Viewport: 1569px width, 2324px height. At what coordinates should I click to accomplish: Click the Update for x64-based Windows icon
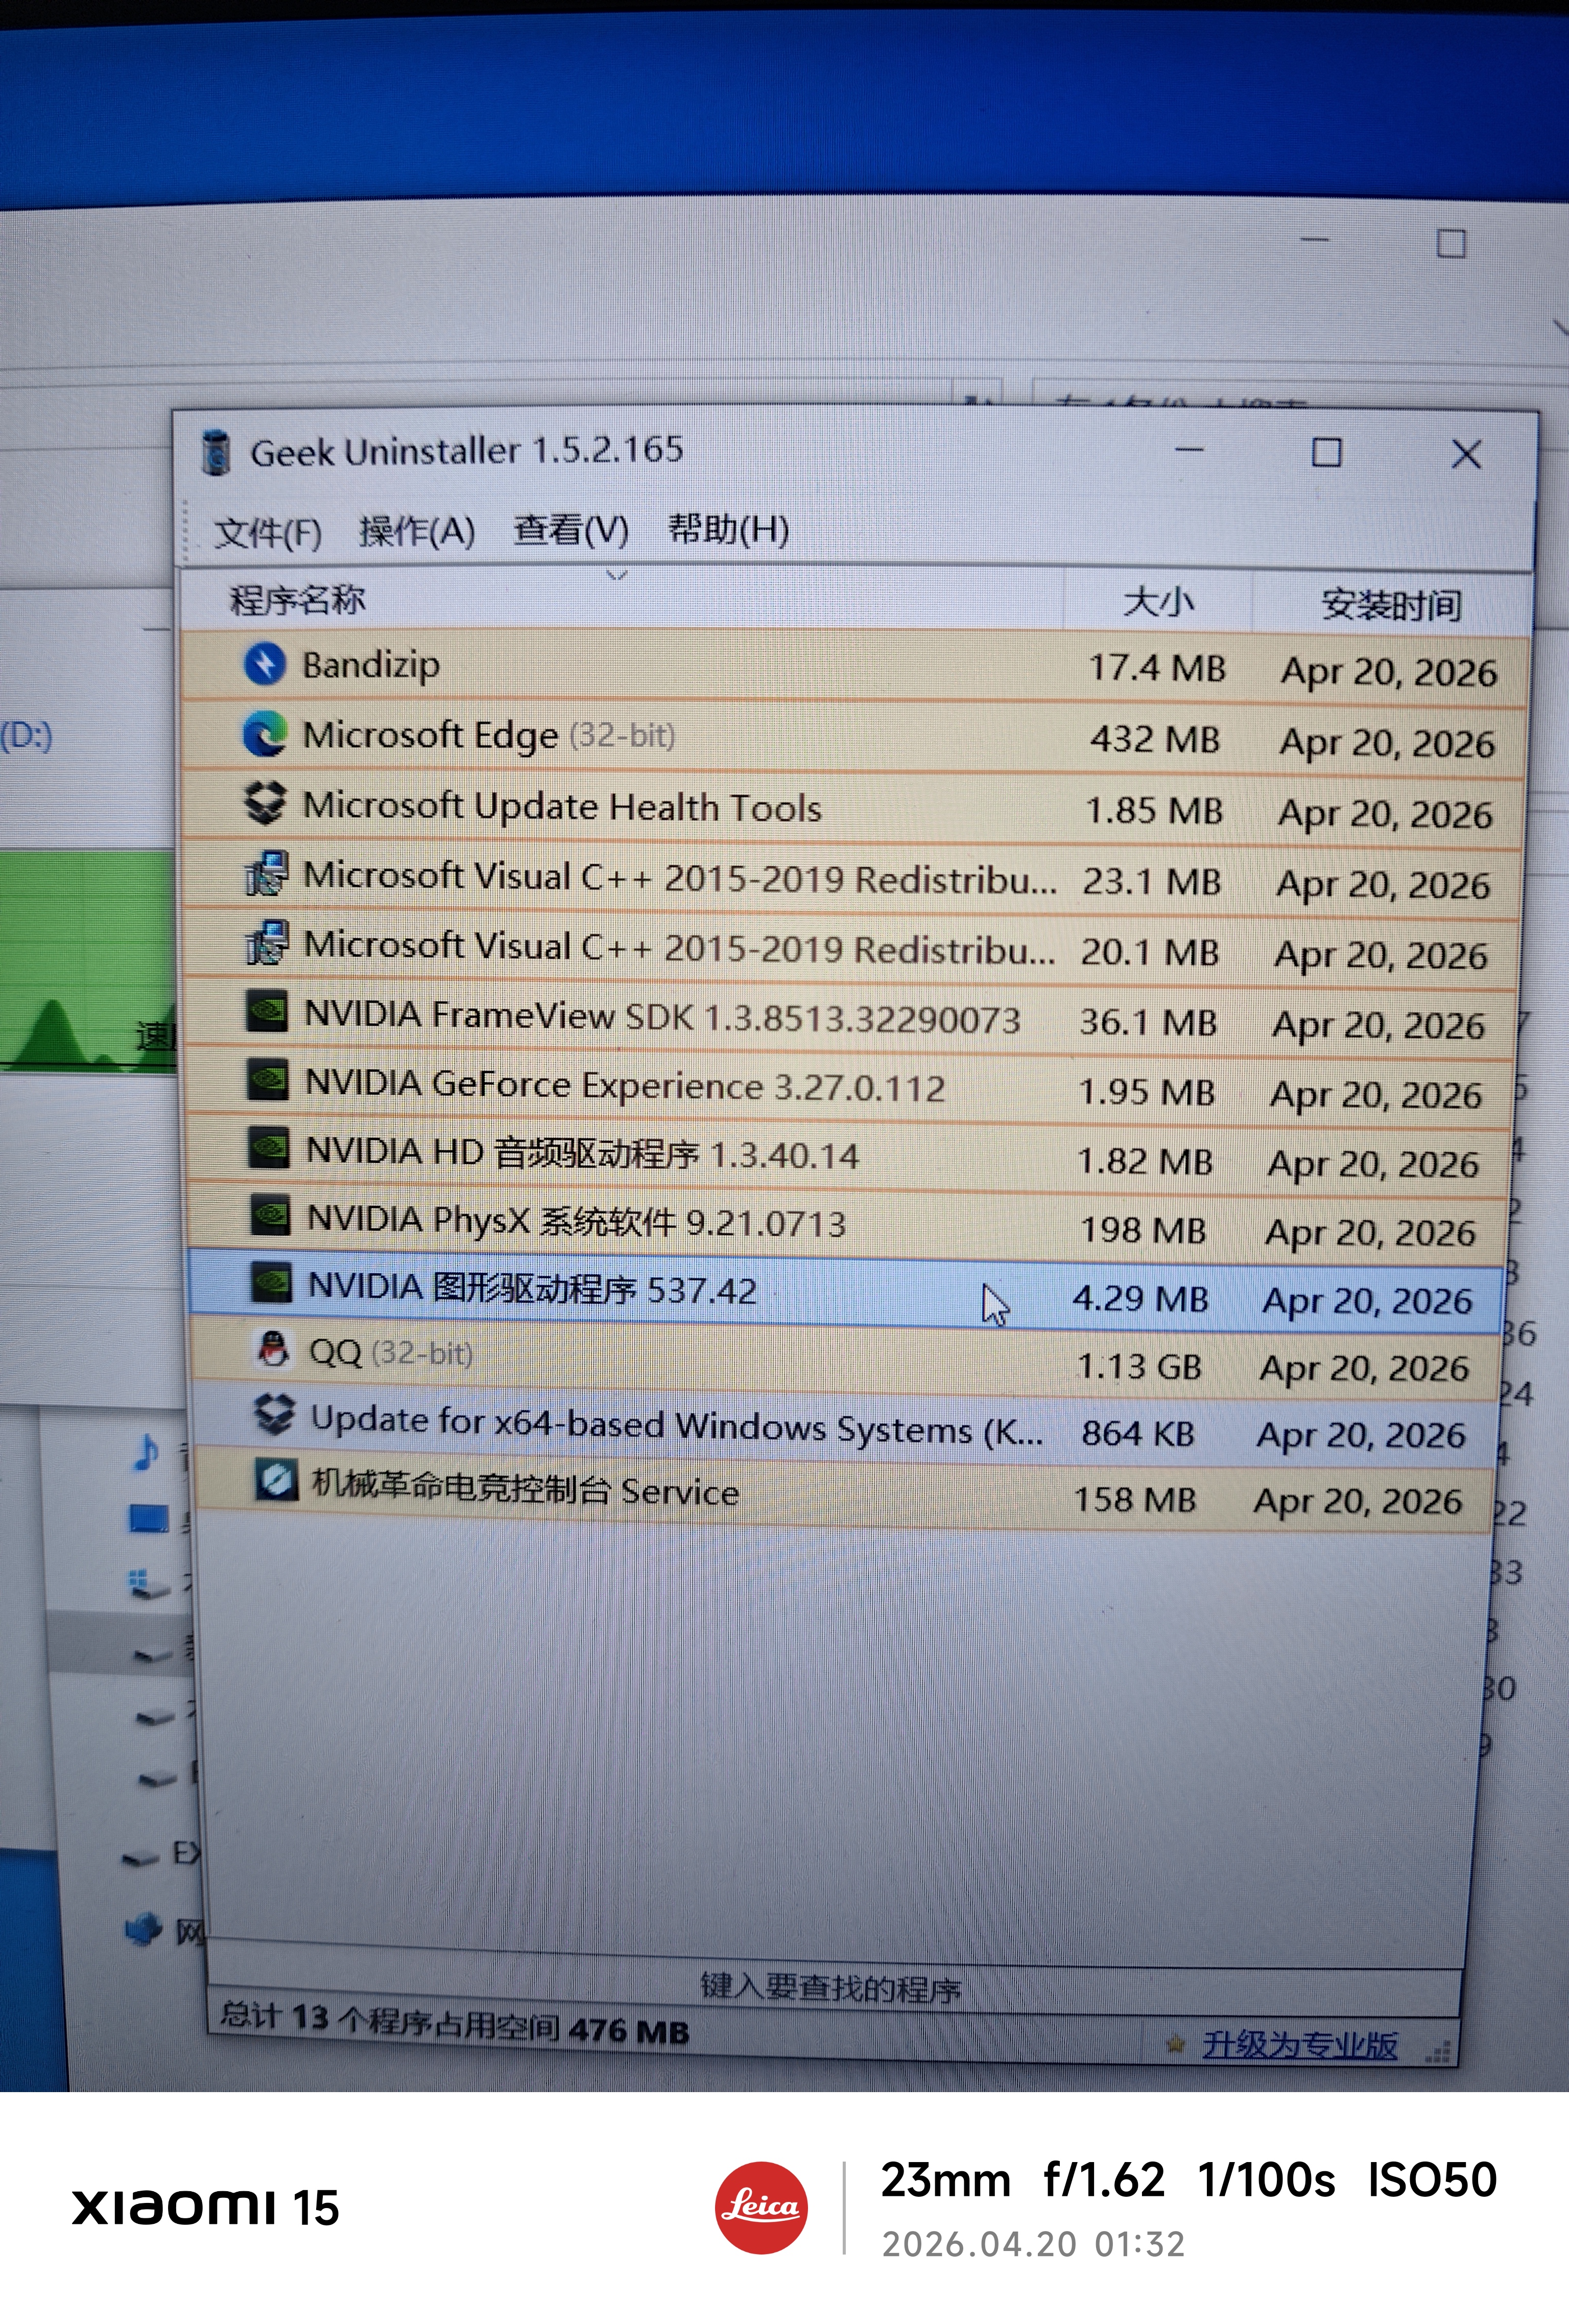point(275,1415)
